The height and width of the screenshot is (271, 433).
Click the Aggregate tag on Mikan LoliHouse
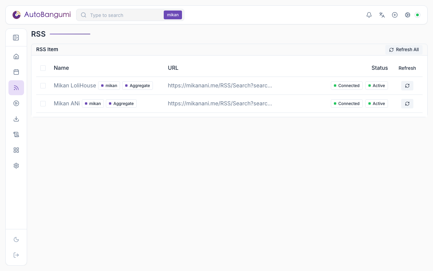click(137, 86)
